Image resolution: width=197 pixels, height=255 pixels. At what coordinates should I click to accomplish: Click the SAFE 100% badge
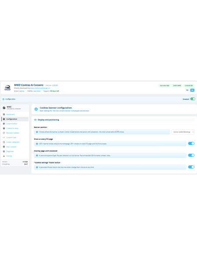click(177, 86)
